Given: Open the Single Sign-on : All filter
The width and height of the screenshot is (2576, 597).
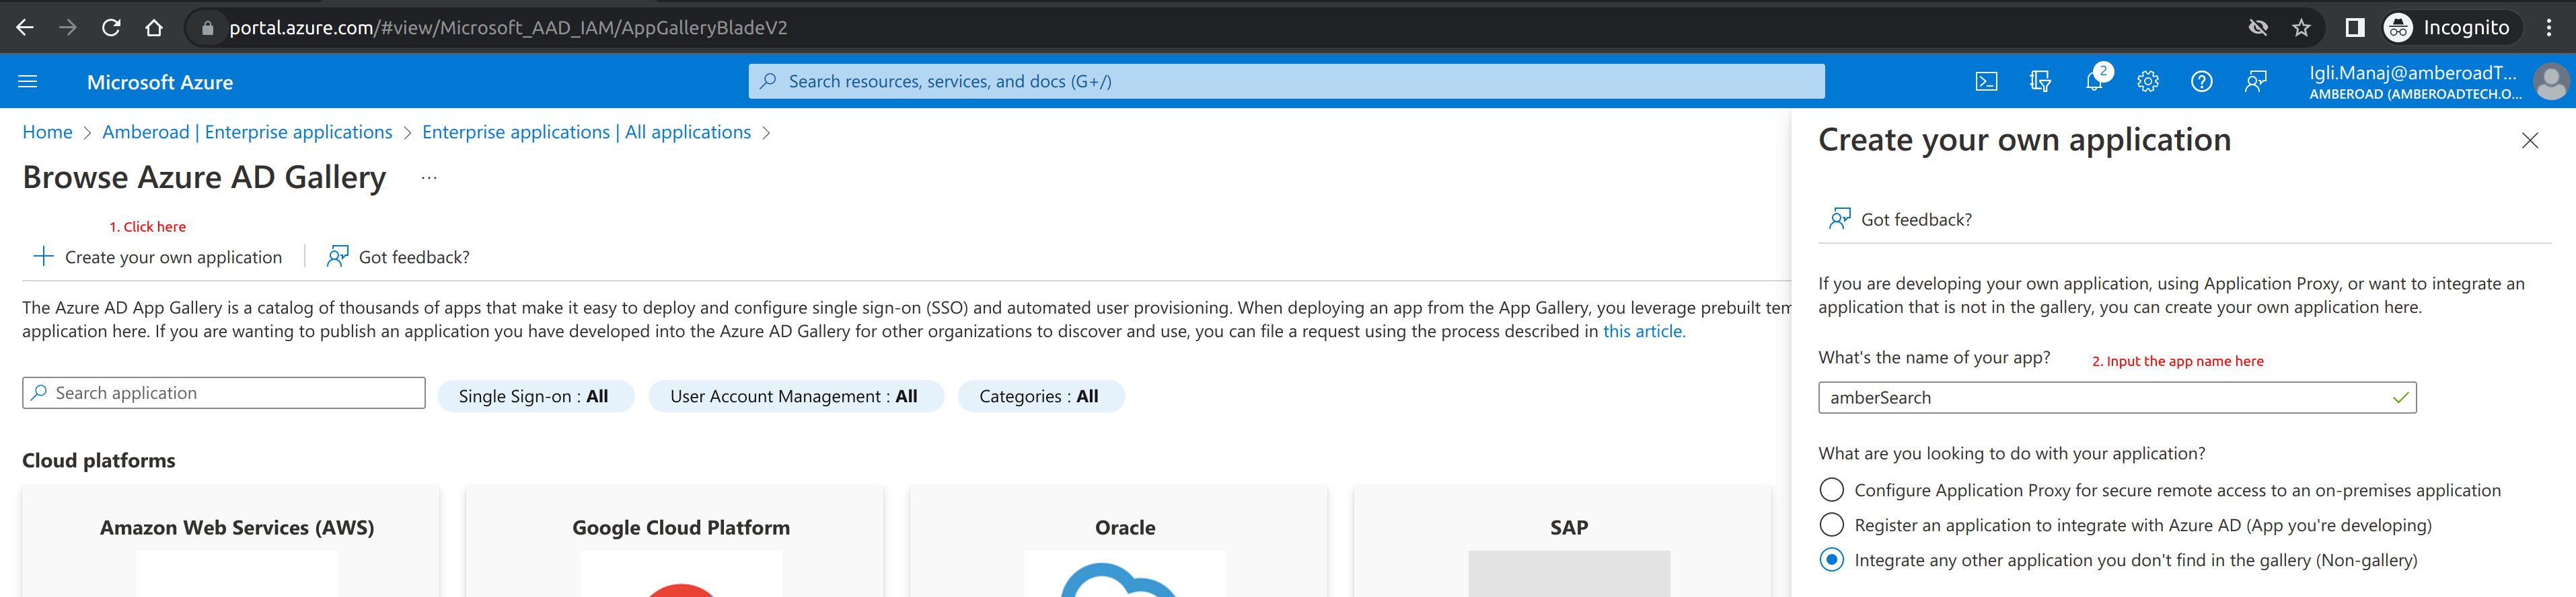Looking at the screenshot, I should (x=535, y=396).
